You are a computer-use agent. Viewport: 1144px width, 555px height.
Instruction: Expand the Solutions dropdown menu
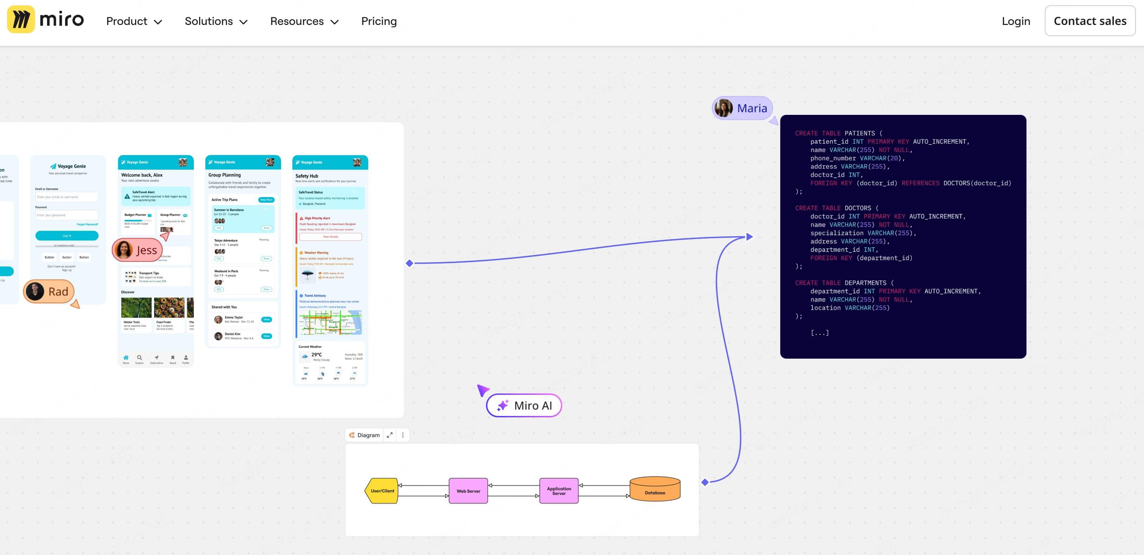tap(216, 21)
